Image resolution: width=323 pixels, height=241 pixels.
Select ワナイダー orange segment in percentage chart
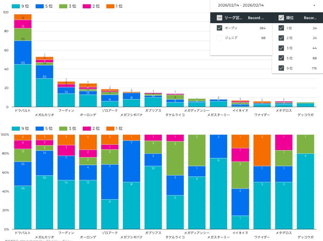[262, 150]
